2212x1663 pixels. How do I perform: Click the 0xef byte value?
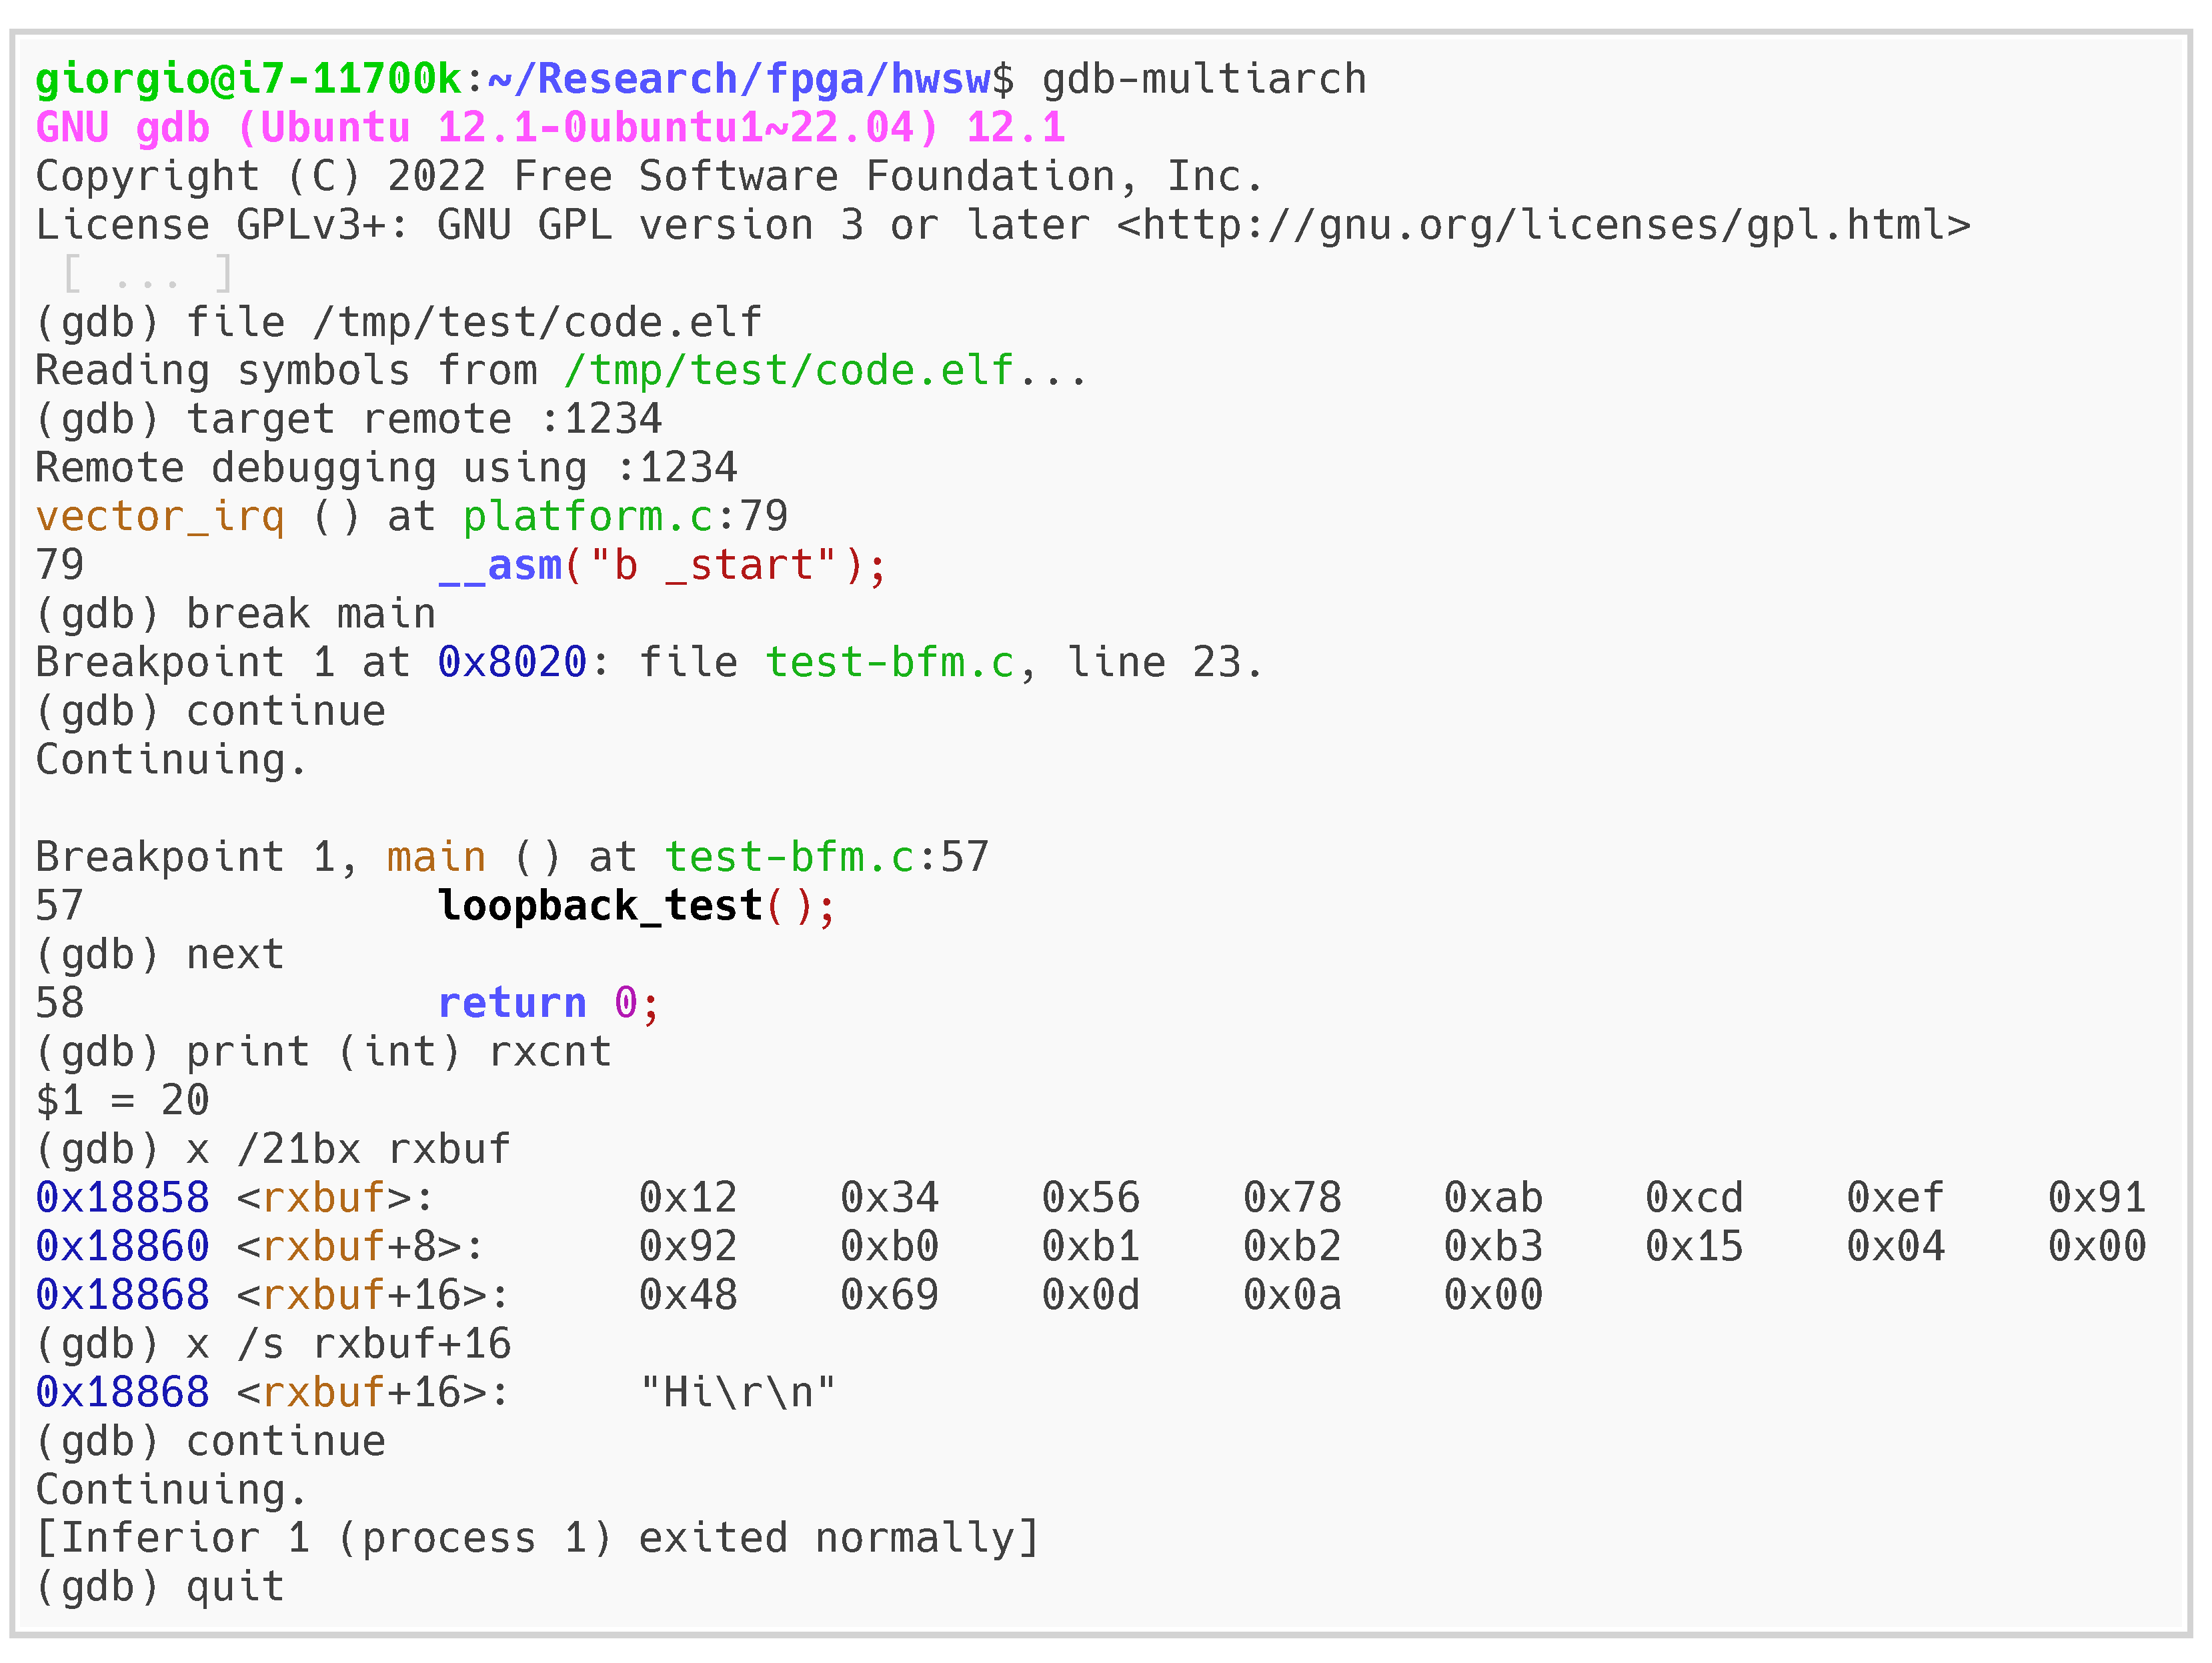pyautogui.click(x=1895, y=1198)
